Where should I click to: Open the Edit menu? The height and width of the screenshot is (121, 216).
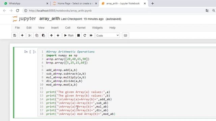pyautogui.click(x=29, y=28)
